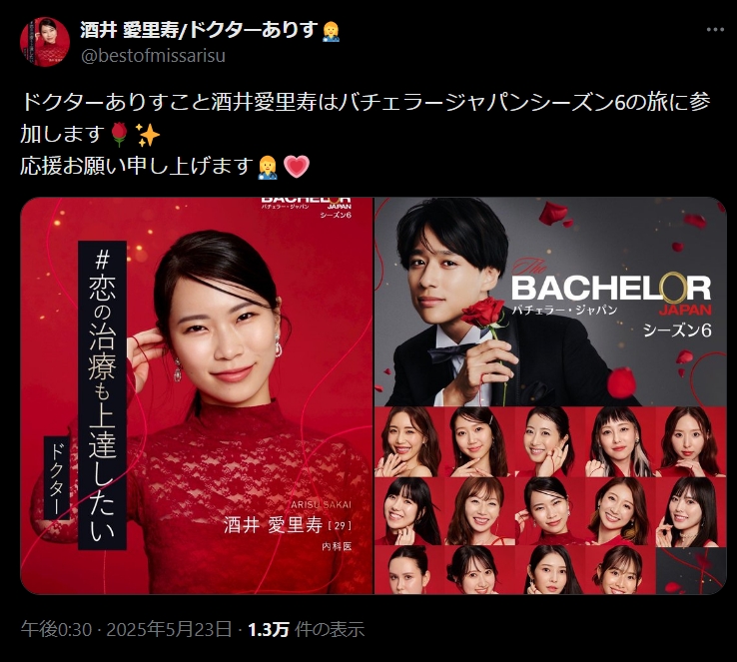The height and width of the screenshot is (662, 737).
Task: Open the display name 酒井 愛里寿/ドクターありす
Action: click(200, 30)
